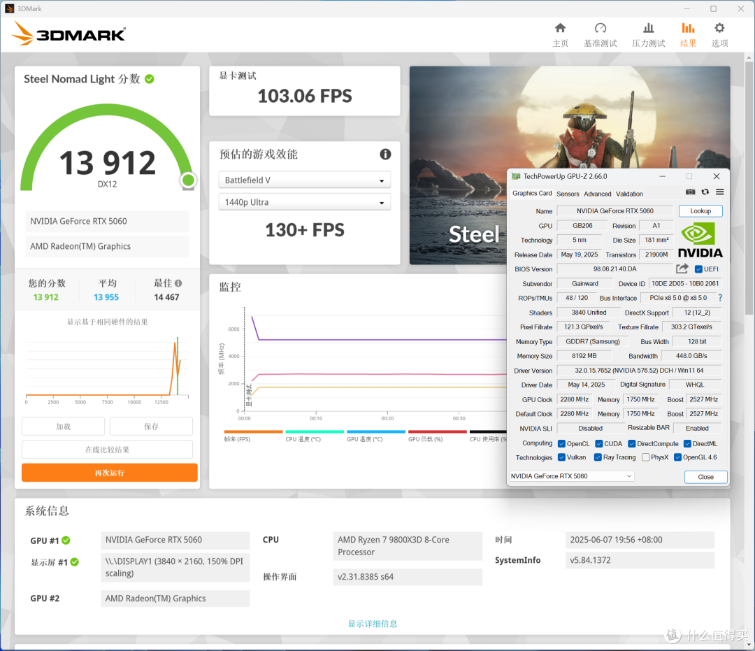Click the cyan CPU temperature legend bar
This screenshot has width=755, height=651.
coord(315,431)
